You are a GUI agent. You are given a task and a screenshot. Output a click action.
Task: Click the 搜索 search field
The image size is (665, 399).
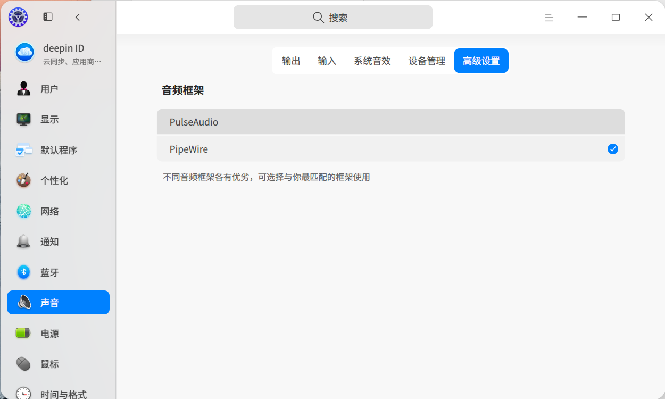click(x=333, y=18)
